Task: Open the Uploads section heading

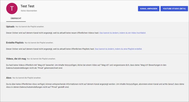Action: click(x=10, y=27)
